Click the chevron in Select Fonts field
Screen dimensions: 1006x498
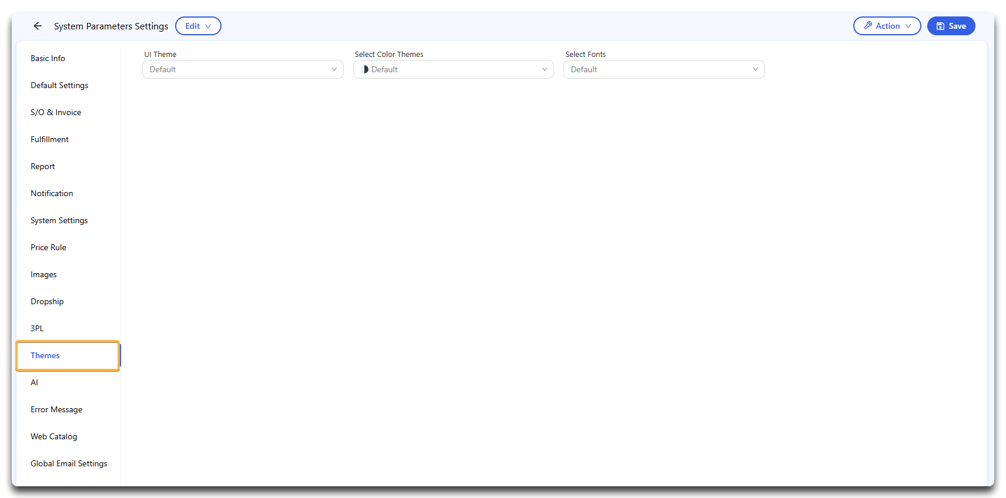755,69
